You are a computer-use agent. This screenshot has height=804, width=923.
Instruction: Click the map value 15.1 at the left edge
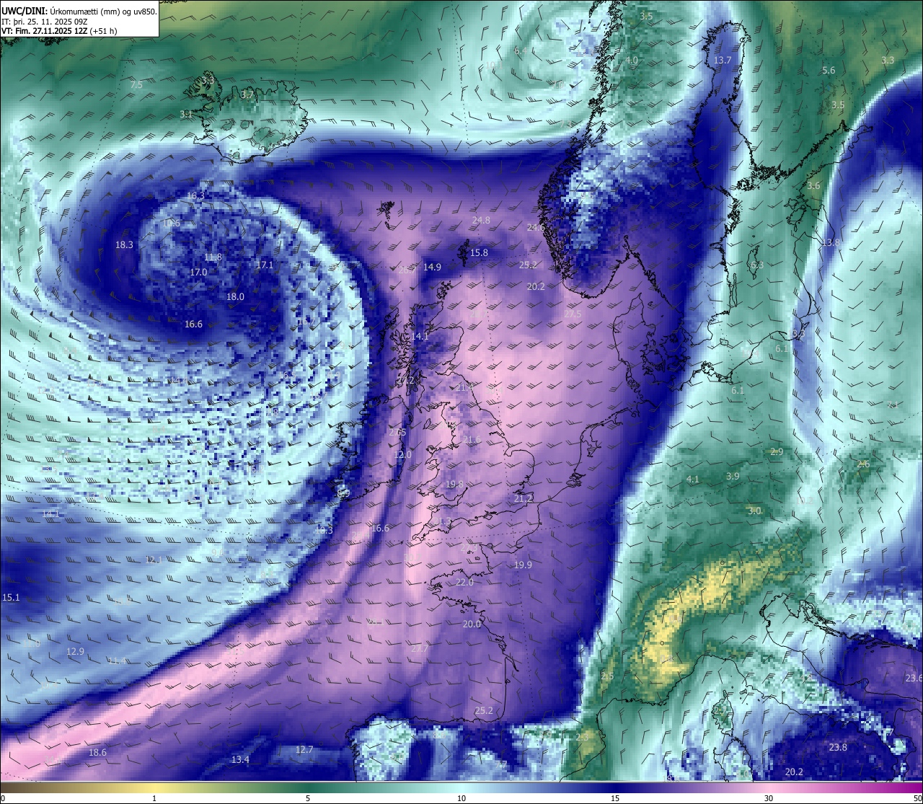pos(11,597)
